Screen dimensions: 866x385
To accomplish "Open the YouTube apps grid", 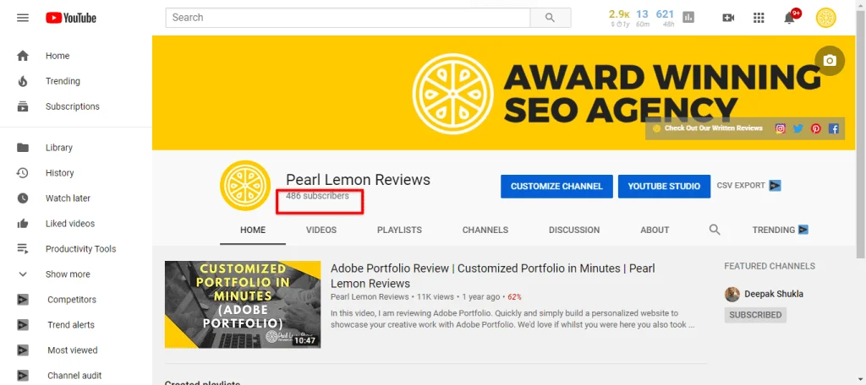I will tap(759, 18).
